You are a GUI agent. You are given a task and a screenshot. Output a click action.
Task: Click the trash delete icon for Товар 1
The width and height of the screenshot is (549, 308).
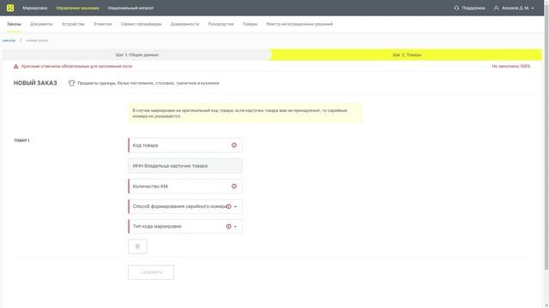click(137, 246)
